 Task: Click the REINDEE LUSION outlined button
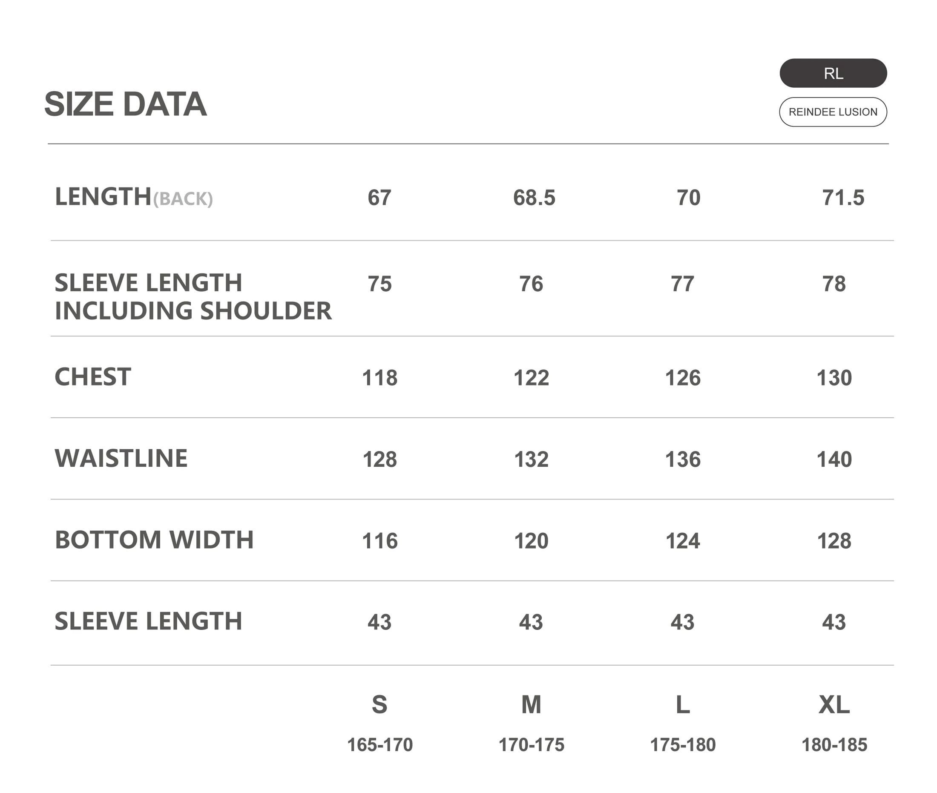tap(833, 112)
